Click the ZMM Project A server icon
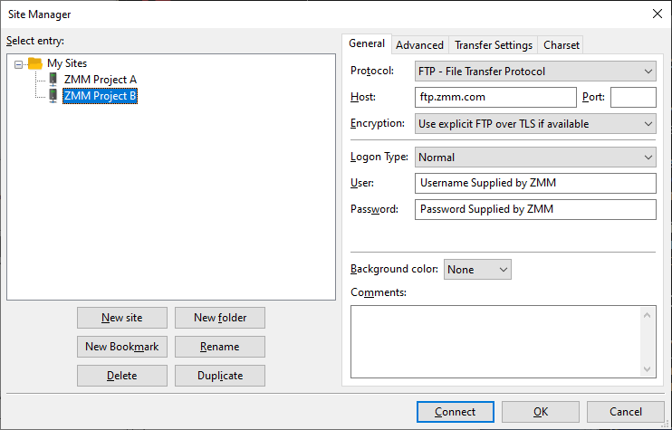The image size is (672, 430). 53,80
